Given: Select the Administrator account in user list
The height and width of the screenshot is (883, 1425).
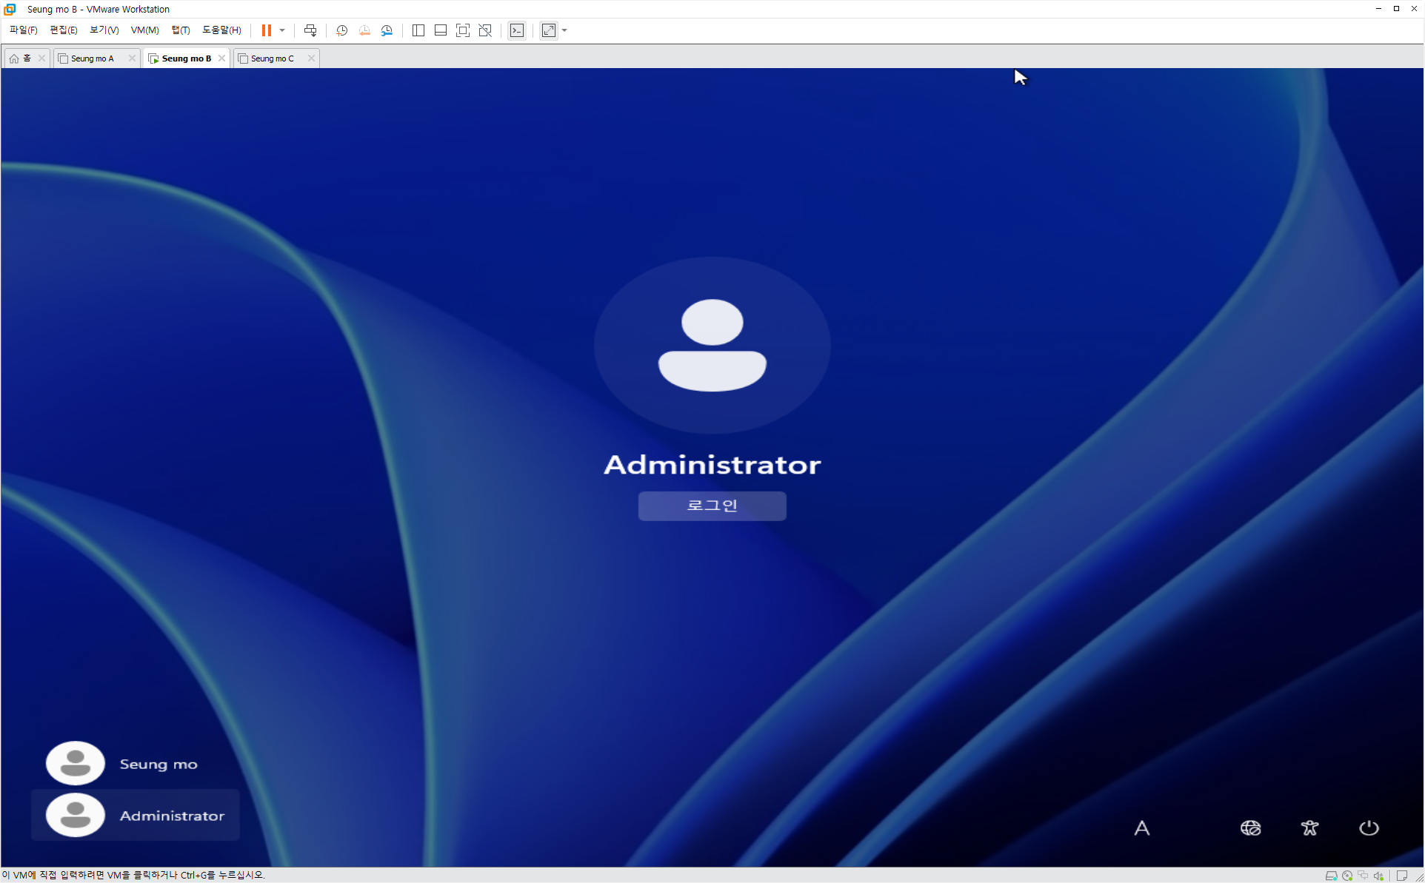Looking at the screenshot, I should [x=135, y=815].
